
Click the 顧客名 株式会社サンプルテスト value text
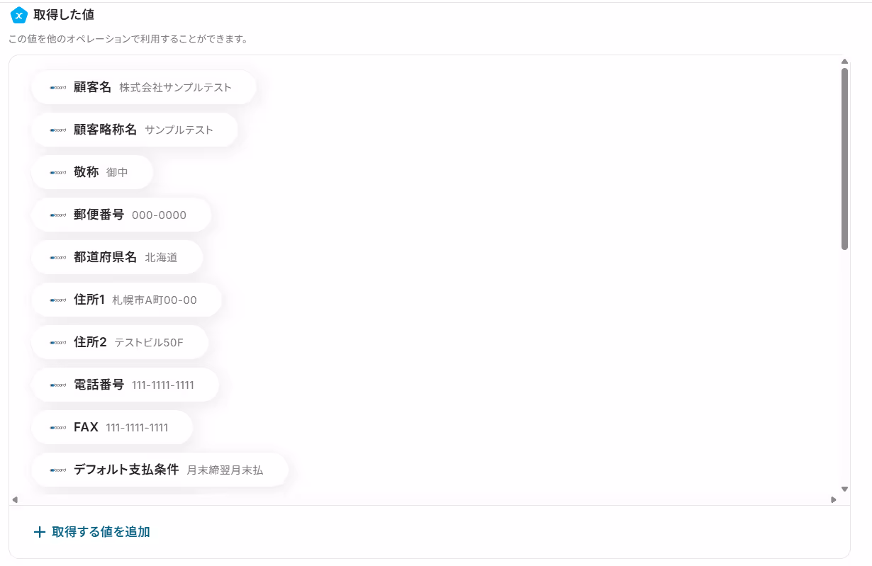[x=175, y=88]
